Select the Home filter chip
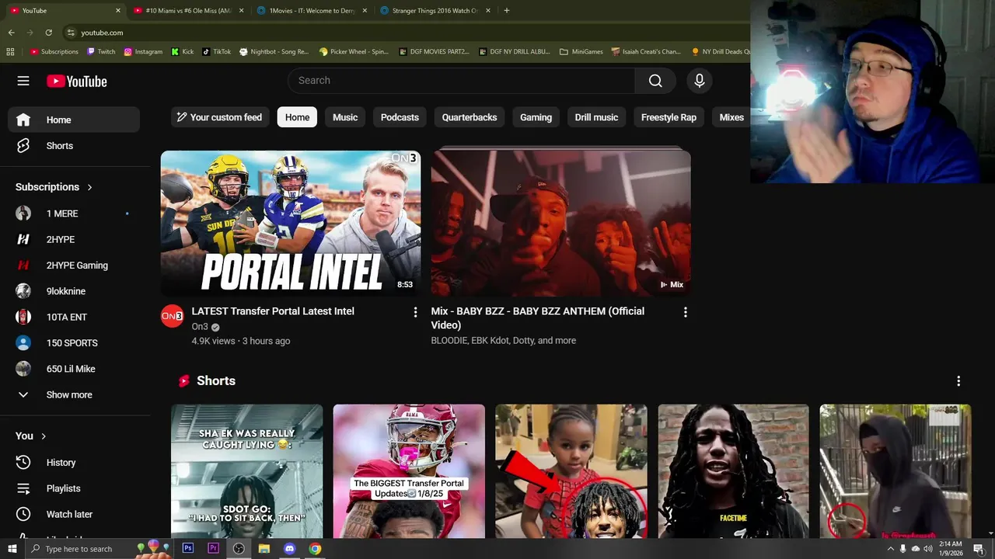The image size is (995, 559). [x=297, y=117]
